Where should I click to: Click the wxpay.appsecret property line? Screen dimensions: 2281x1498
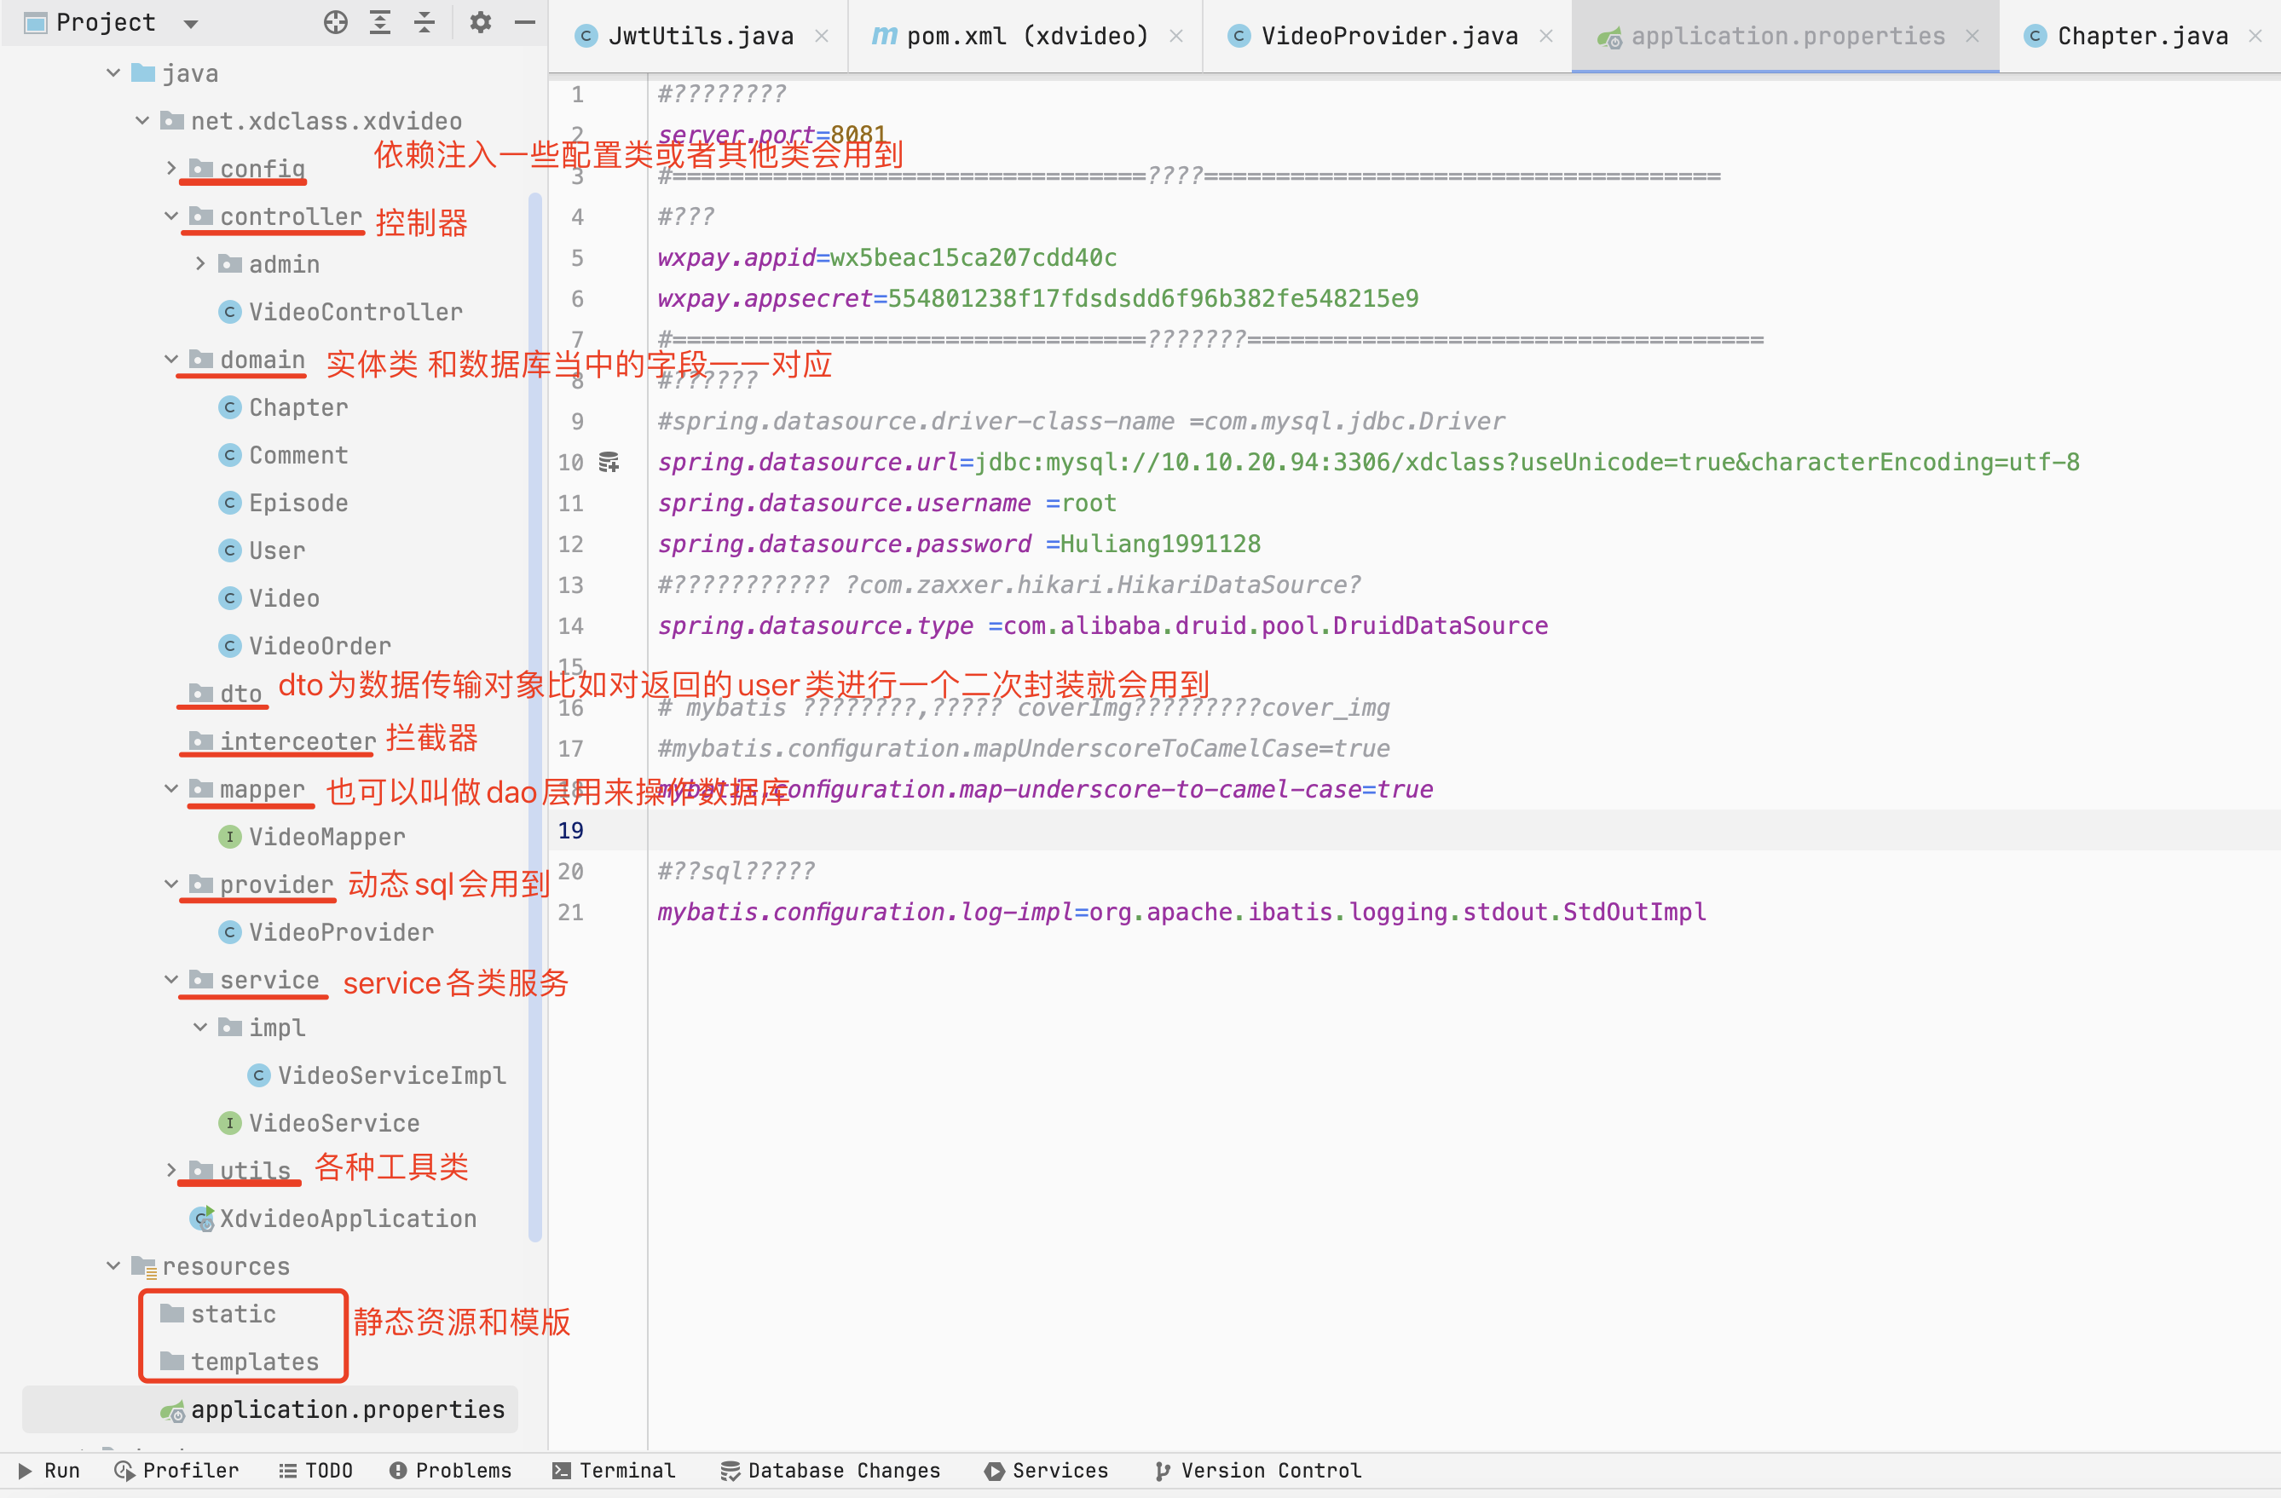point(1038,298)
